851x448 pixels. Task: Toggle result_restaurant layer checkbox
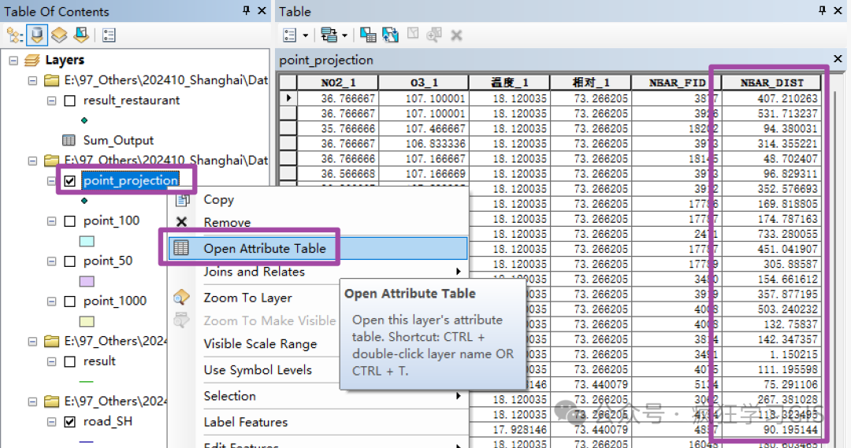[x=69, y=100]
